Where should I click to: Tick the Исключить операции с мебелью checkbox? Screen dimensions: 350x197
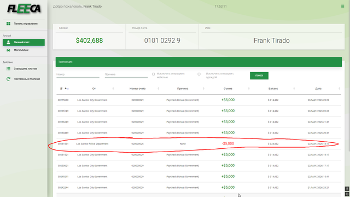pos(153,74)
